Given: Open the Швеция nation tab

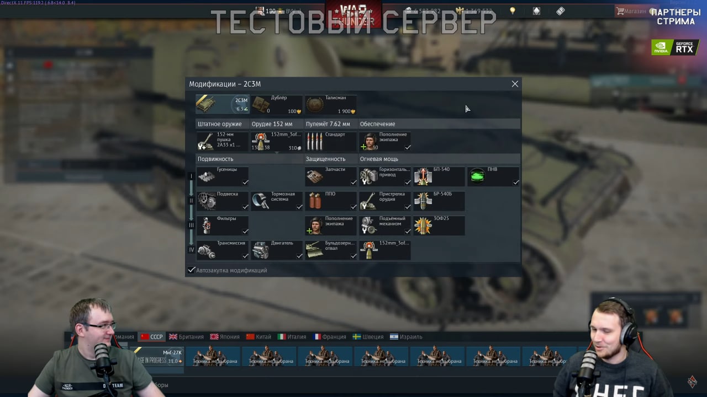Looking at the screenshot, I should tap(368, 337).
